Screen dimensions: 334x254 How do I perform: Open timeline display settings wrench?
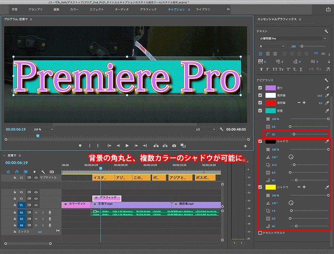[x=43, y=172]
